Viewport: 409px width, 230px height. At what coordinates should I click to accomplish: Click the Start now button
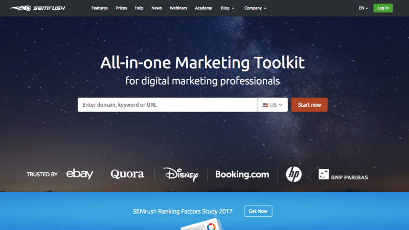pos(309,105)
